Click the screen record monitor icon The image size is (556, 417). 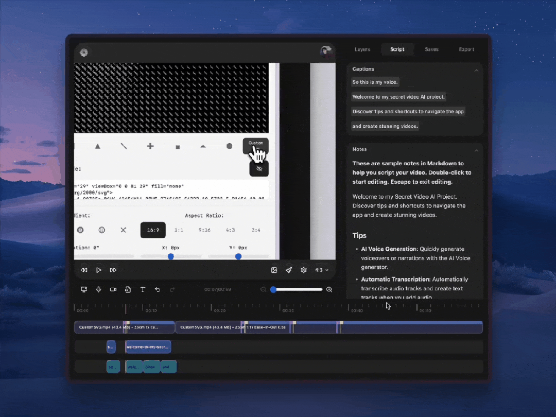[83, 289]
